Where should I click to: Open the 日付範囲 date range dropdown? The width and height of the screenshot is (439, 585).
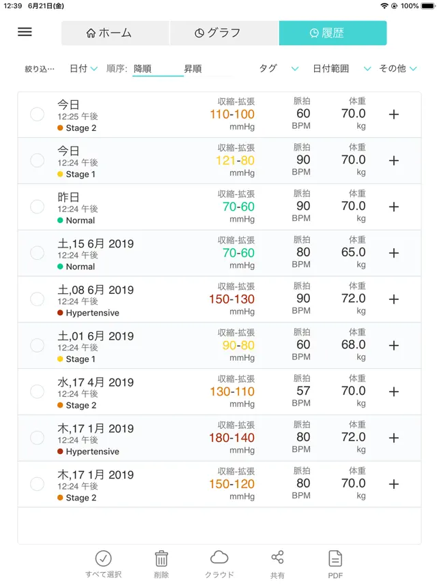(x=342, y=69)
